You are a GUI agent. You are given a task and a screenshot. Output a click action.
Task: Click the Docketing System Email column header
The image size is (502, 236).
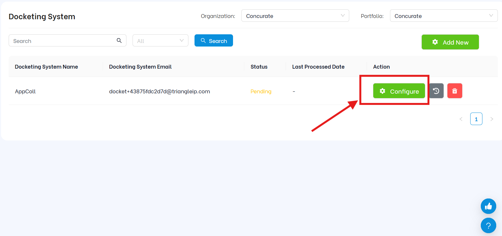point(140,67)
